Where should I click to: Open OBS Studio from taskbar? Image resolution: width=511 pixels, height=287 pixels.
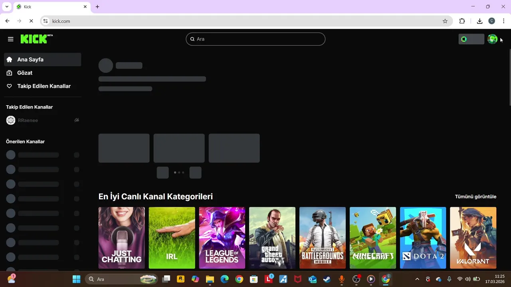tap(356, 279)
